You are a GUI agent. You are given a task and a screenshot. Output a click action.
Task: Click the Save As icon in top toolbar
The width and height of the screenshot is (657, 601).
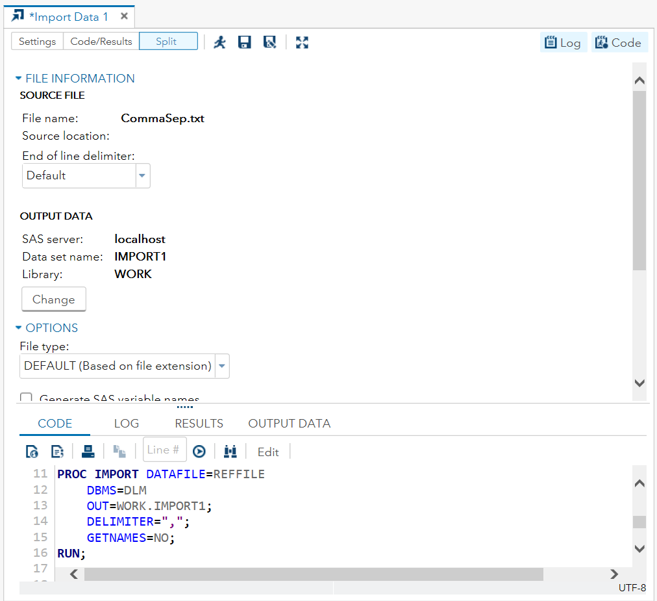pyautogui.click(x=269, y=42)
